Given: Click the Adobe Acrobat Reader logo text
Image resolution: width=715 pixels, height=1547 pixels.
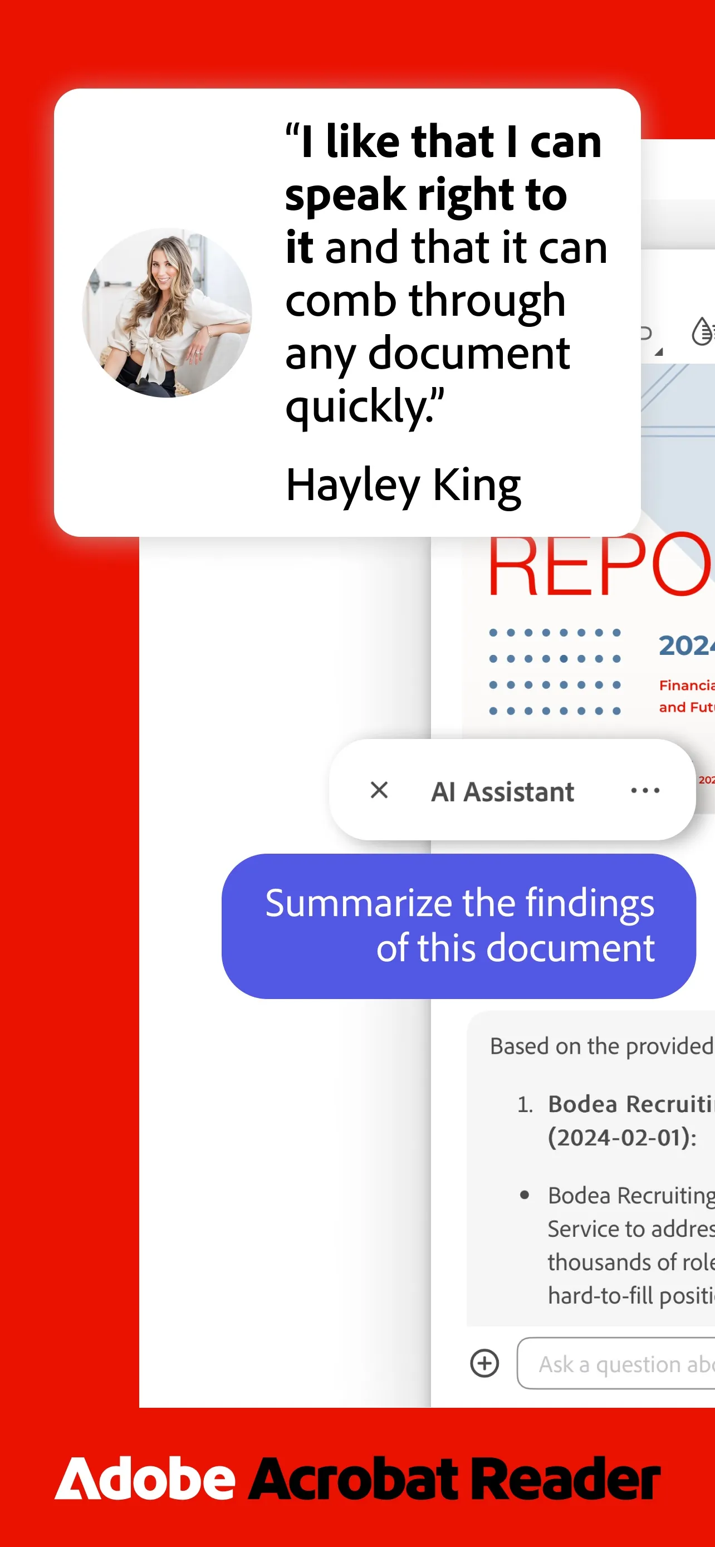Looking at the screenshot, I should click(x=357, y=1478).
